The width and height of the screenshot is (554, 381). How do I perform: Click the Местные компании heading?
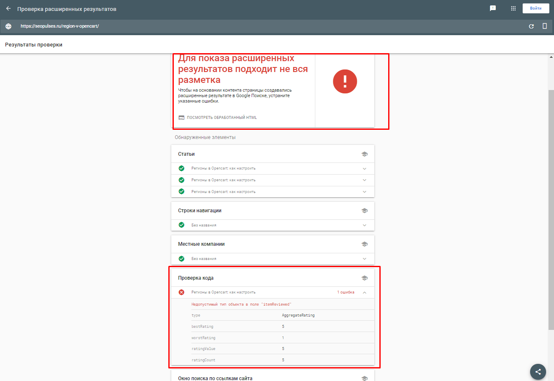(x=201, y=244)
